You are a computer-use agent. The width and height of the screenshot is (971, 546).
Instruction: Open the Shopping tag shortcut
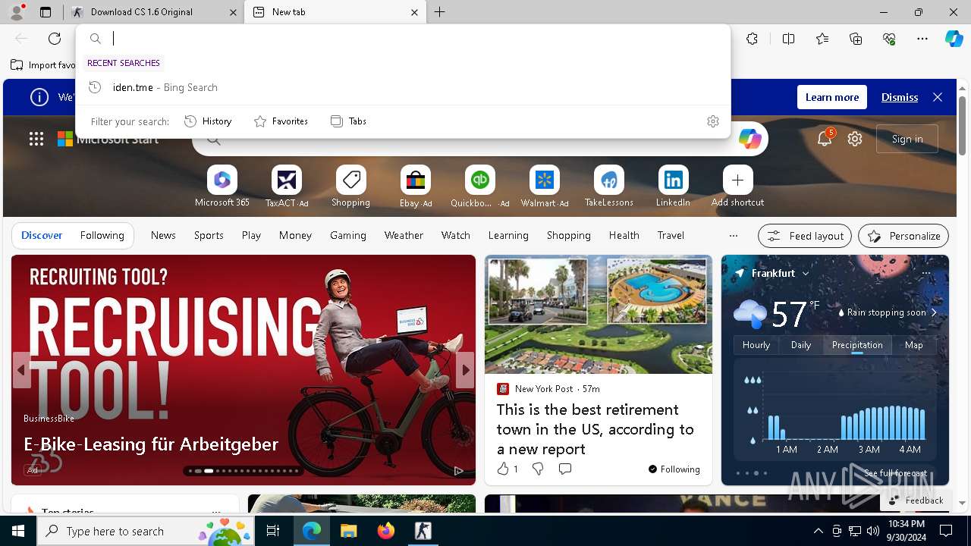tap(350, 186)
